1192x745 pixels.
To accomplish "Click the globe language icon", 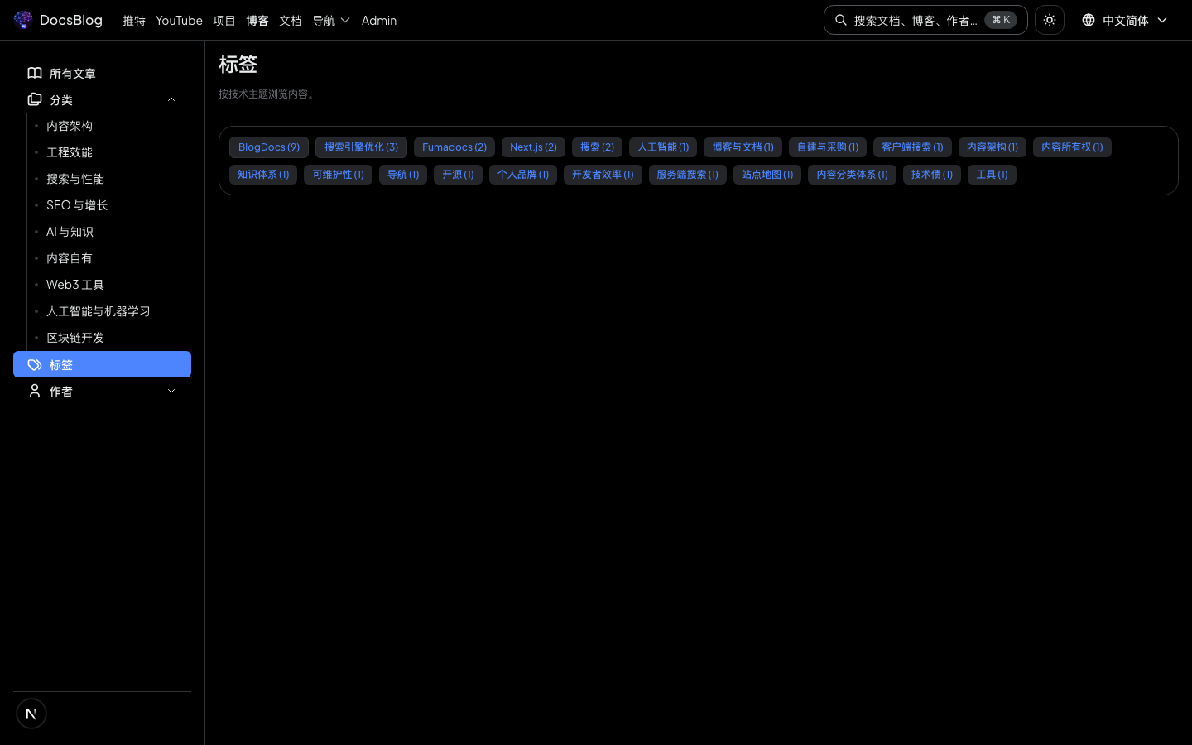I will (1089, 20).
